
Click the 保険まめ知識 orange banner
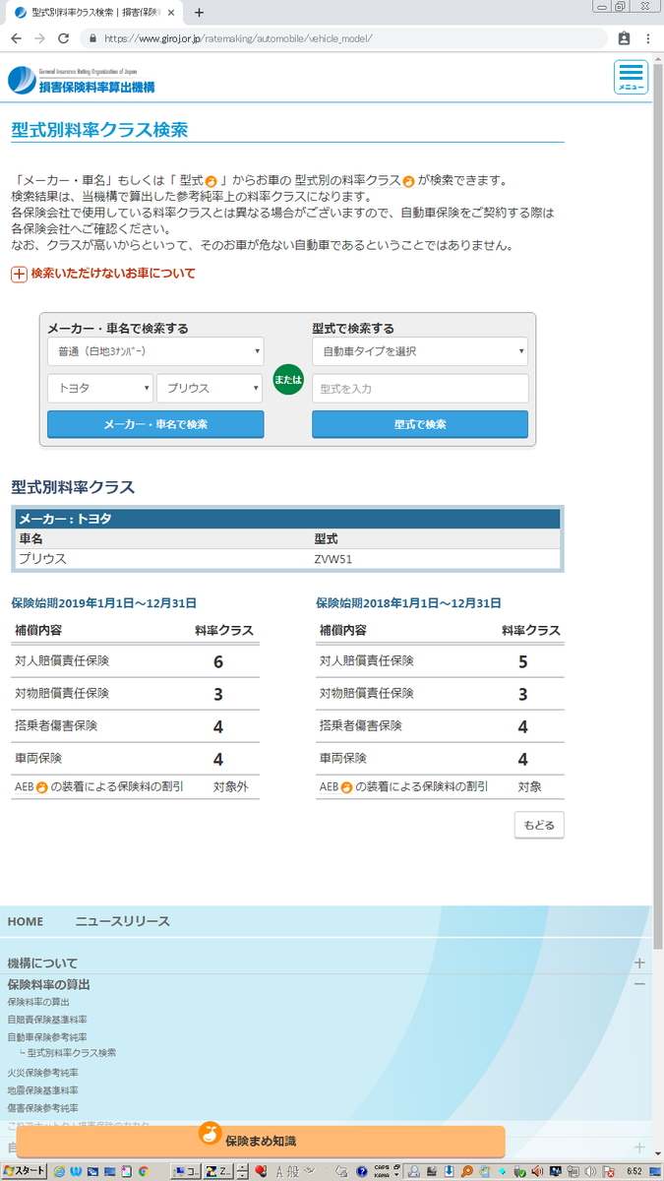click(x=261, y=1142)
